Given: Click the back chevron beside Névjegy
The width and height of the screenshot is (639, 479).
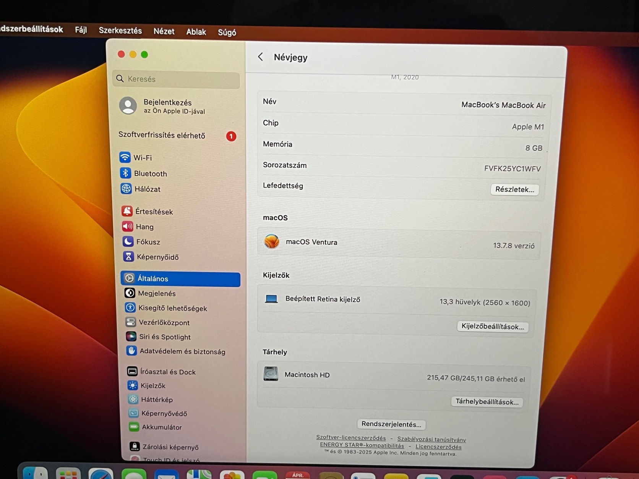Looking at the screenshot, I should click(261, 57).
